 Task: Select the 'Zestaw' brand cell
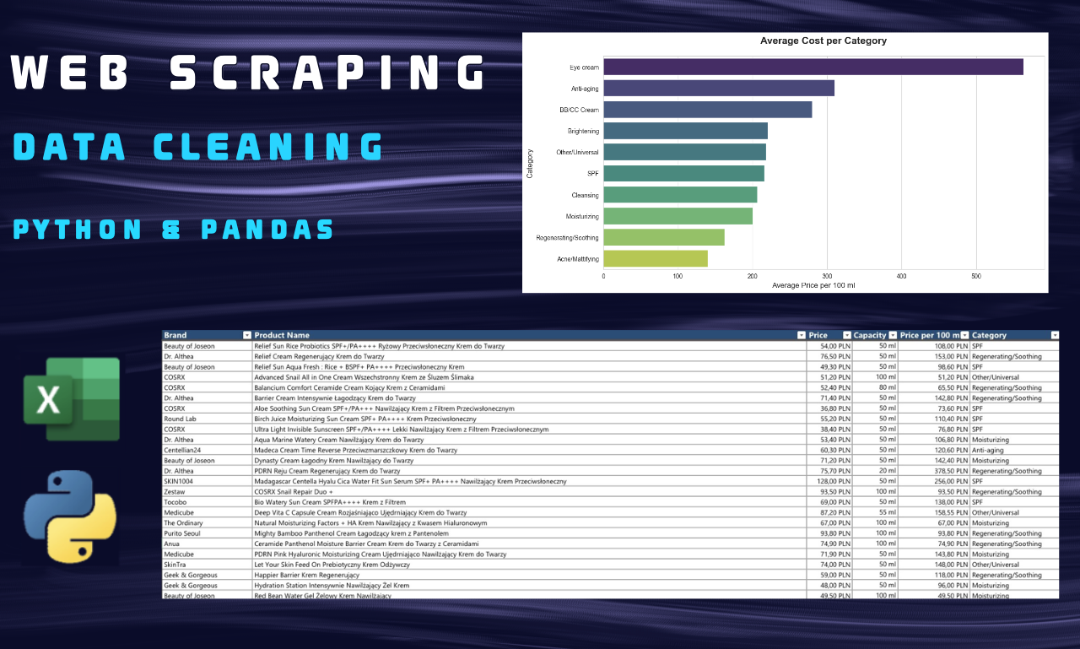point(207,491)
